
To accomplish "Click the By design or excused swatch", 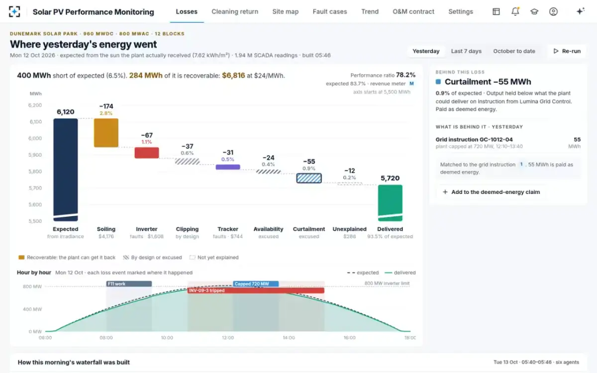I will (x=126, y=258).
